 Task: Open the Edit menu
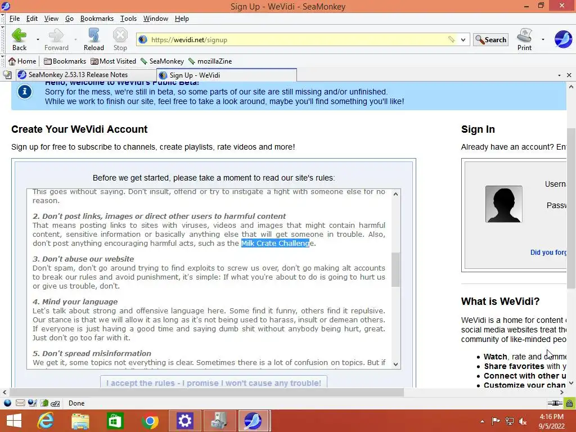tap(32, 19)
